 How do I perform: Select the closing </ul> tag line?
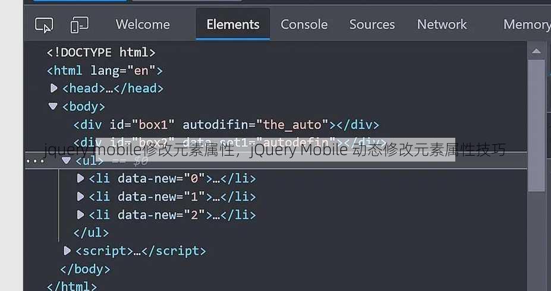coord(91,232)
